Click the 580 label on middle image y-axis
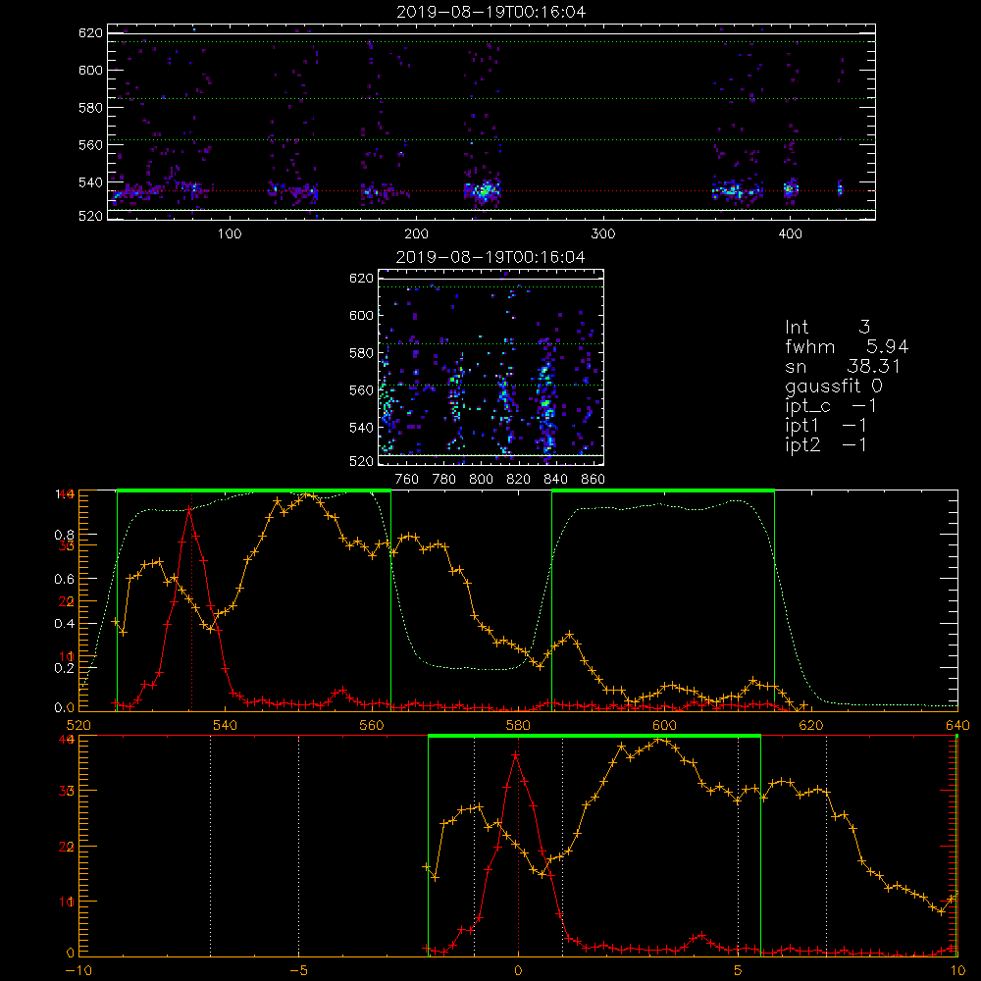This screenshot has height=981, width=981. tap(361, 353)
